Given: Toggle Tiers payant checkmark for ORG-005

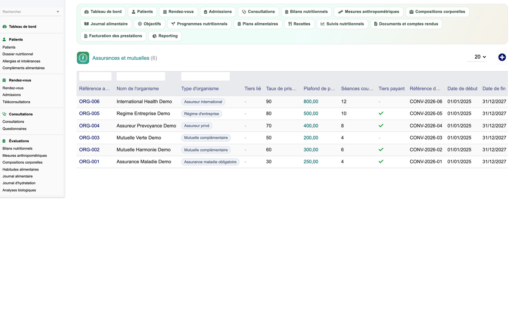Looking at the screenshot, I should [381, 114].
